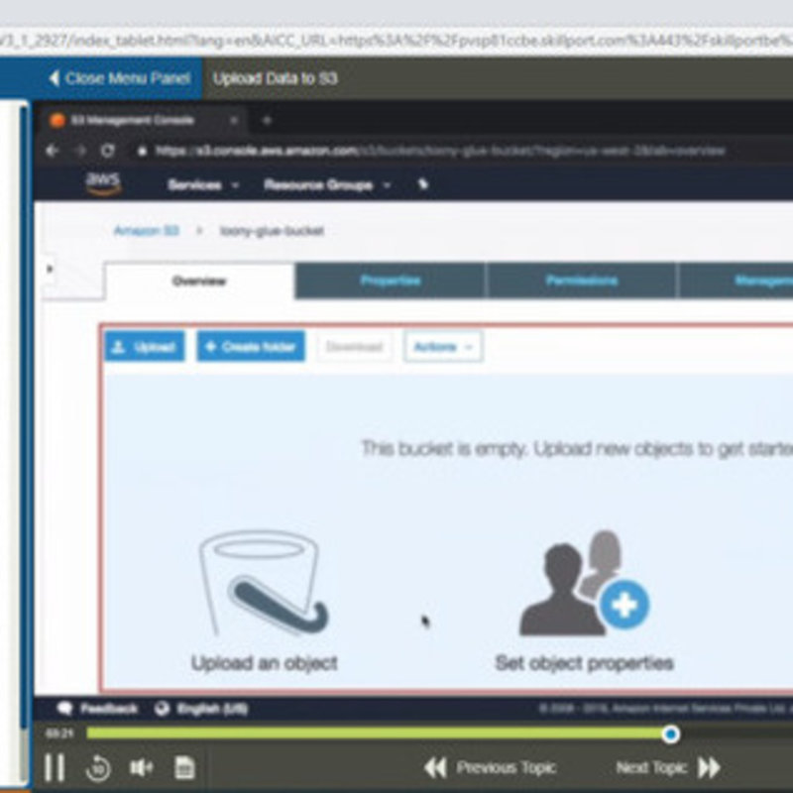This screenshot has height=793, width=793.
Task: Click the elapsed time display
Action: (x=59, y=734)
